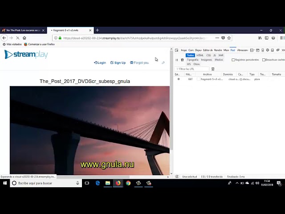Filter network requests by Todos
The image size is (285, 214).
point(190,55)
